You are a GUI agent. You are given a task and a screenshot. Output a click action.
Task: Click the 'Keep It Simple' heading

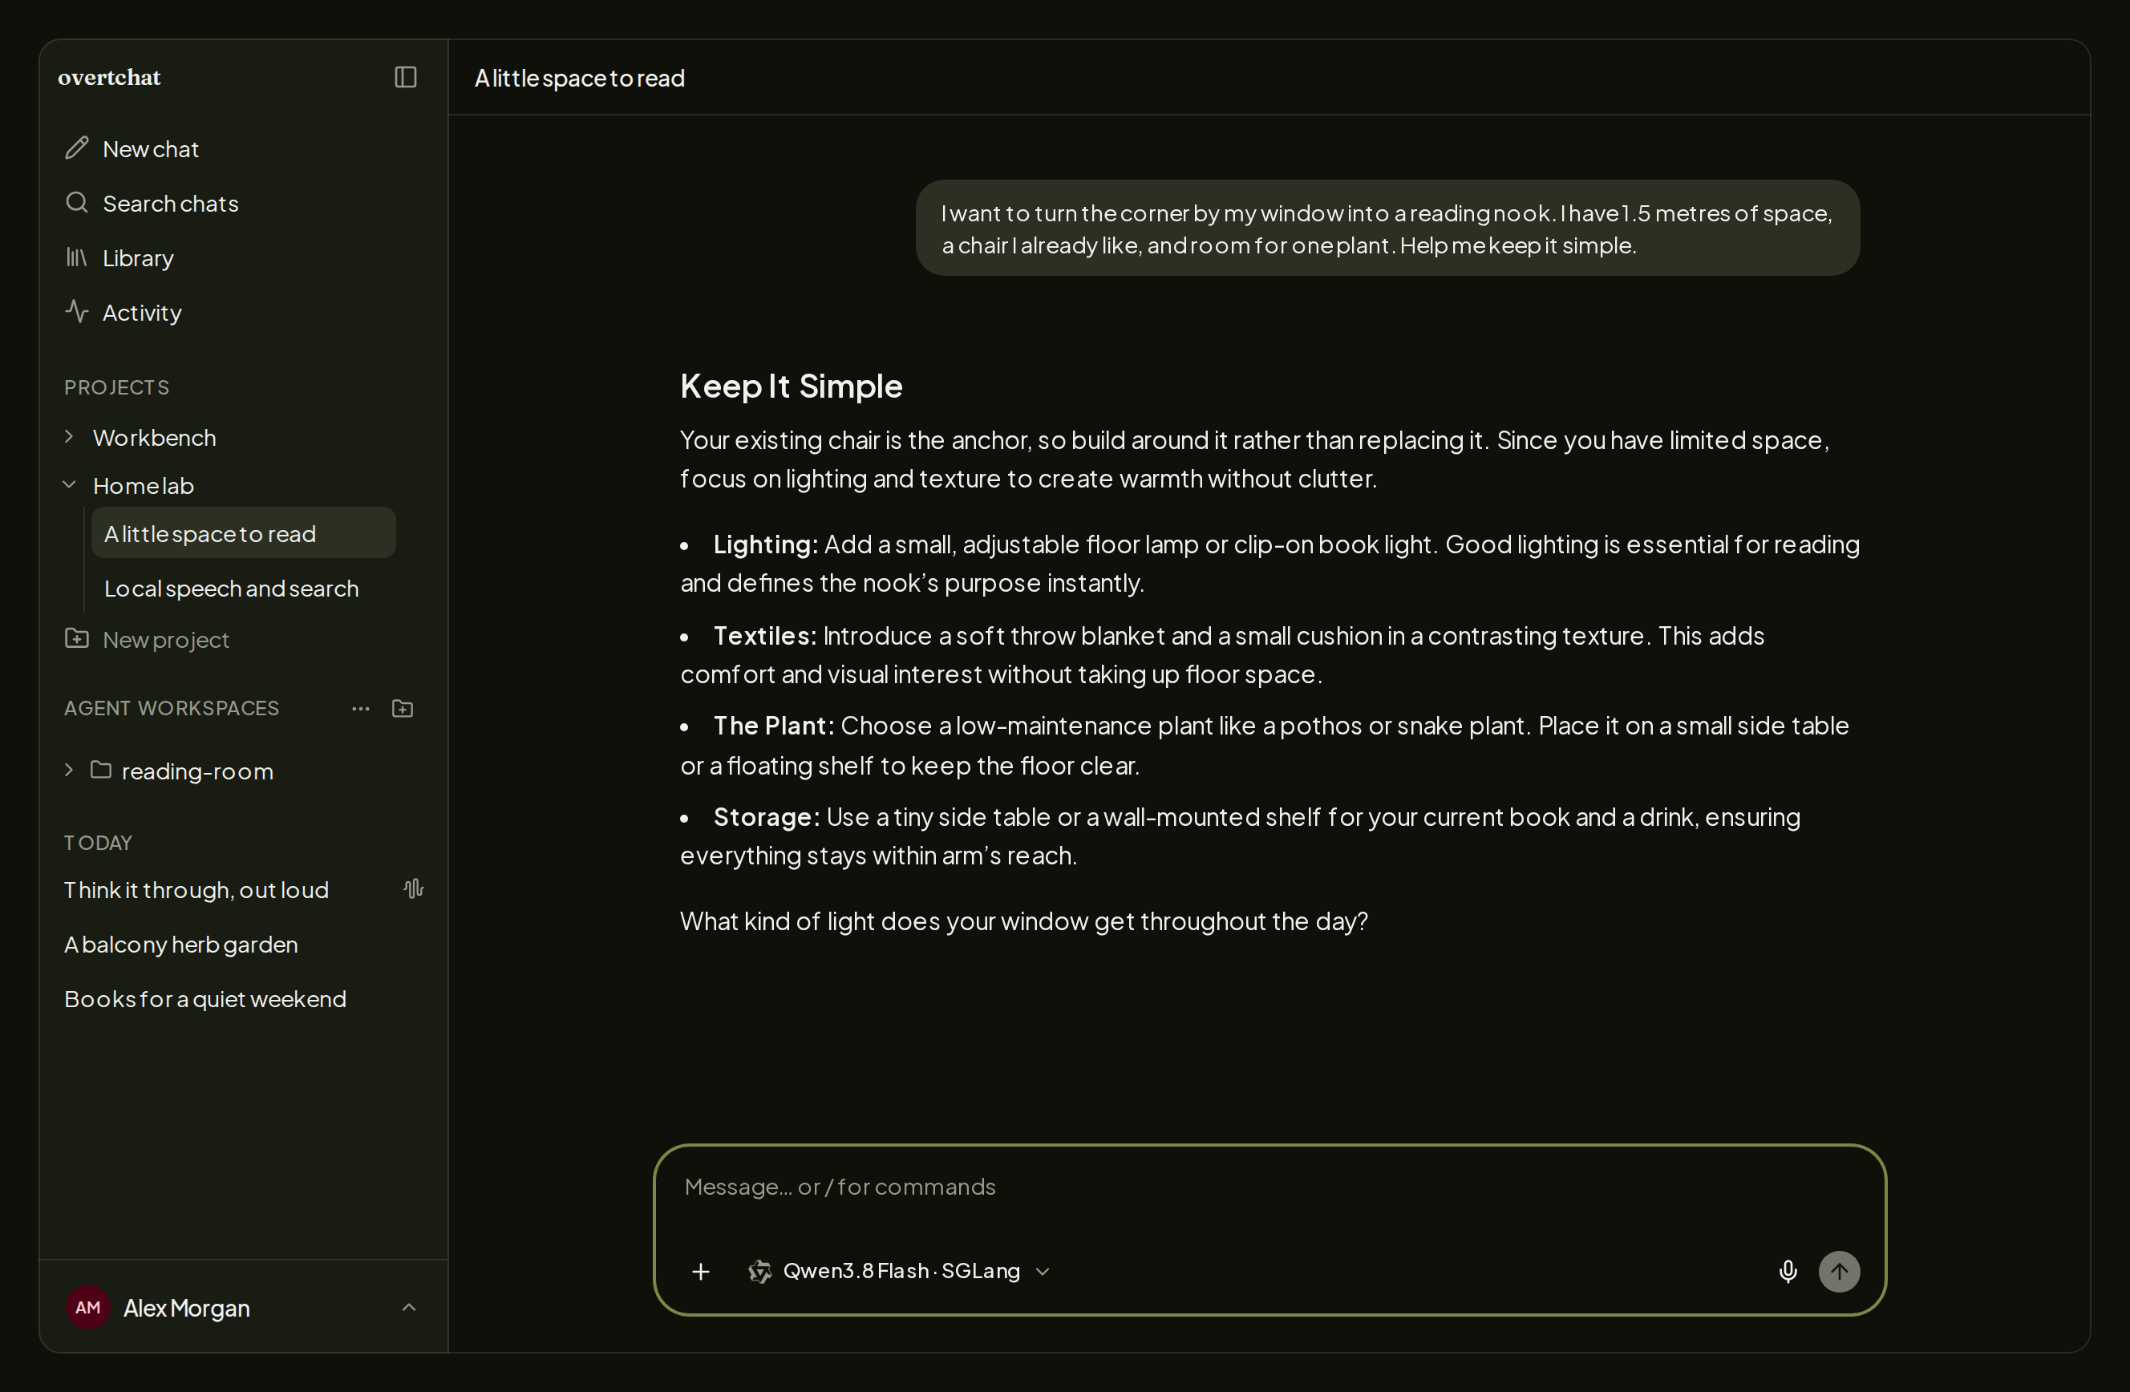pyautogui.click(x=792, y=386)
